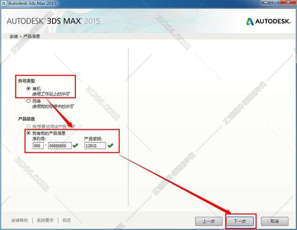This screenshot has width=297, height=230.
Task: Click the 产品密钥 label
Action: (93, 139)
